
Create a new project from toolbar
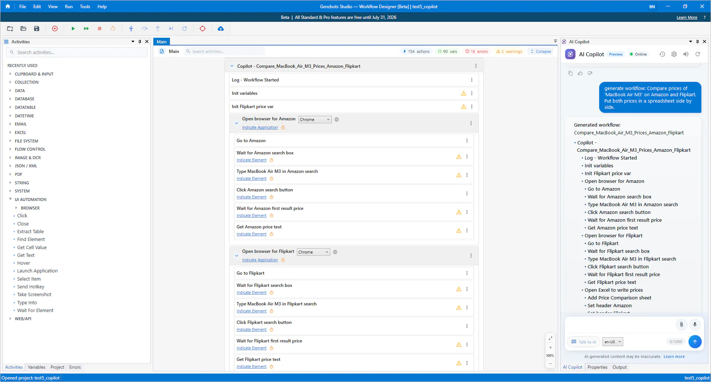[x=10, y=29]
